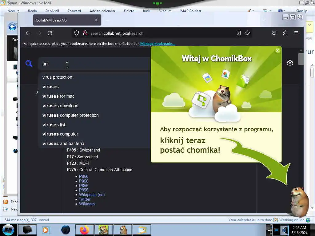This screenshot has width=315, height=236.
Task: Open the Pocket save icon
Action: pos(274,33)
